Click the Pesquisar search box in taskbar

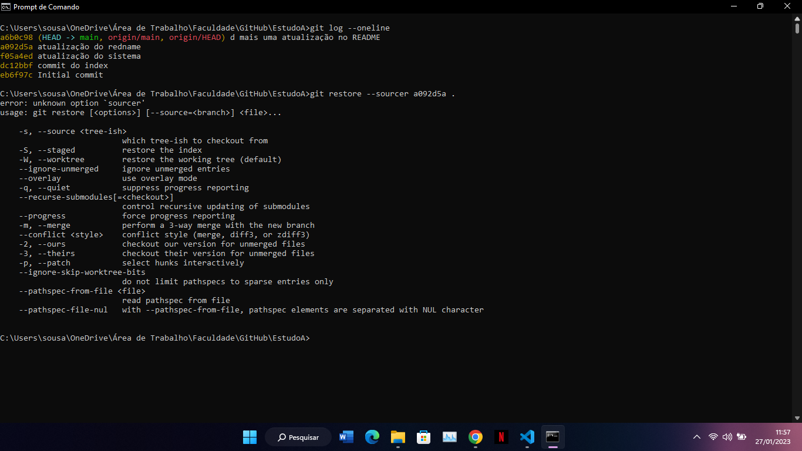[298, 437]
